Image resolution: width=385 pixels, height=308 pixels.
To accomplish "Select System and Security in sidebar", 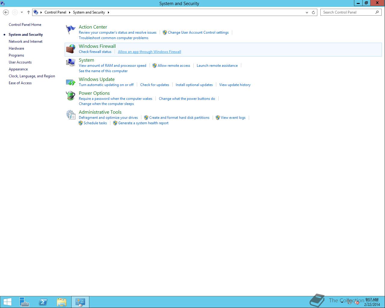I will pos(26,35).
